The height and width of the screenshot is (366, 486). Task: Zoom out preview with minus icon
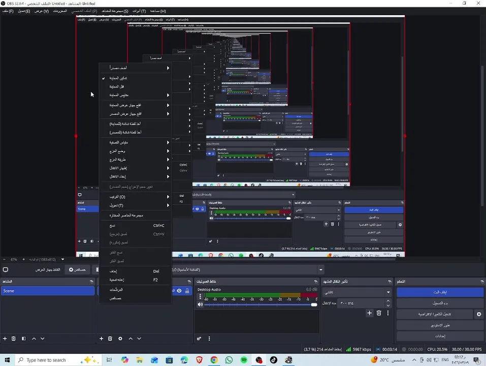point(4,259)
